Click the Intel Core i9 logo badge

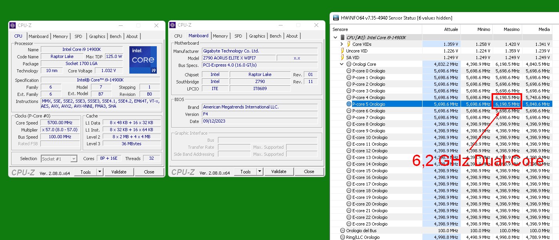pyautogui.click(x=143, y=60)
